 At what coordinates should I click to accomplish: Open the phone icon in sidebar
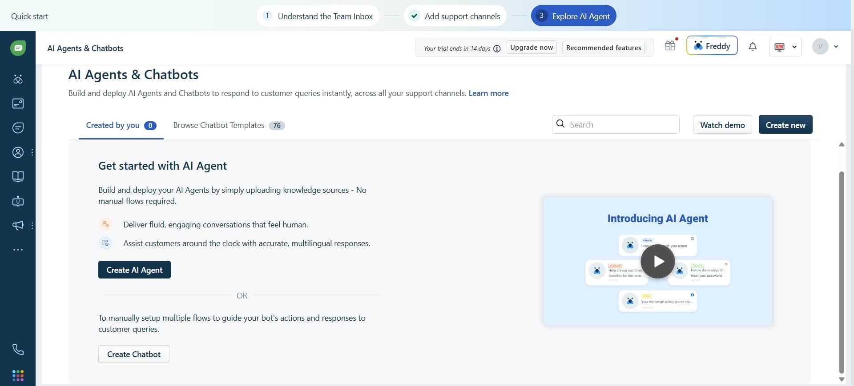click(18, 350)
